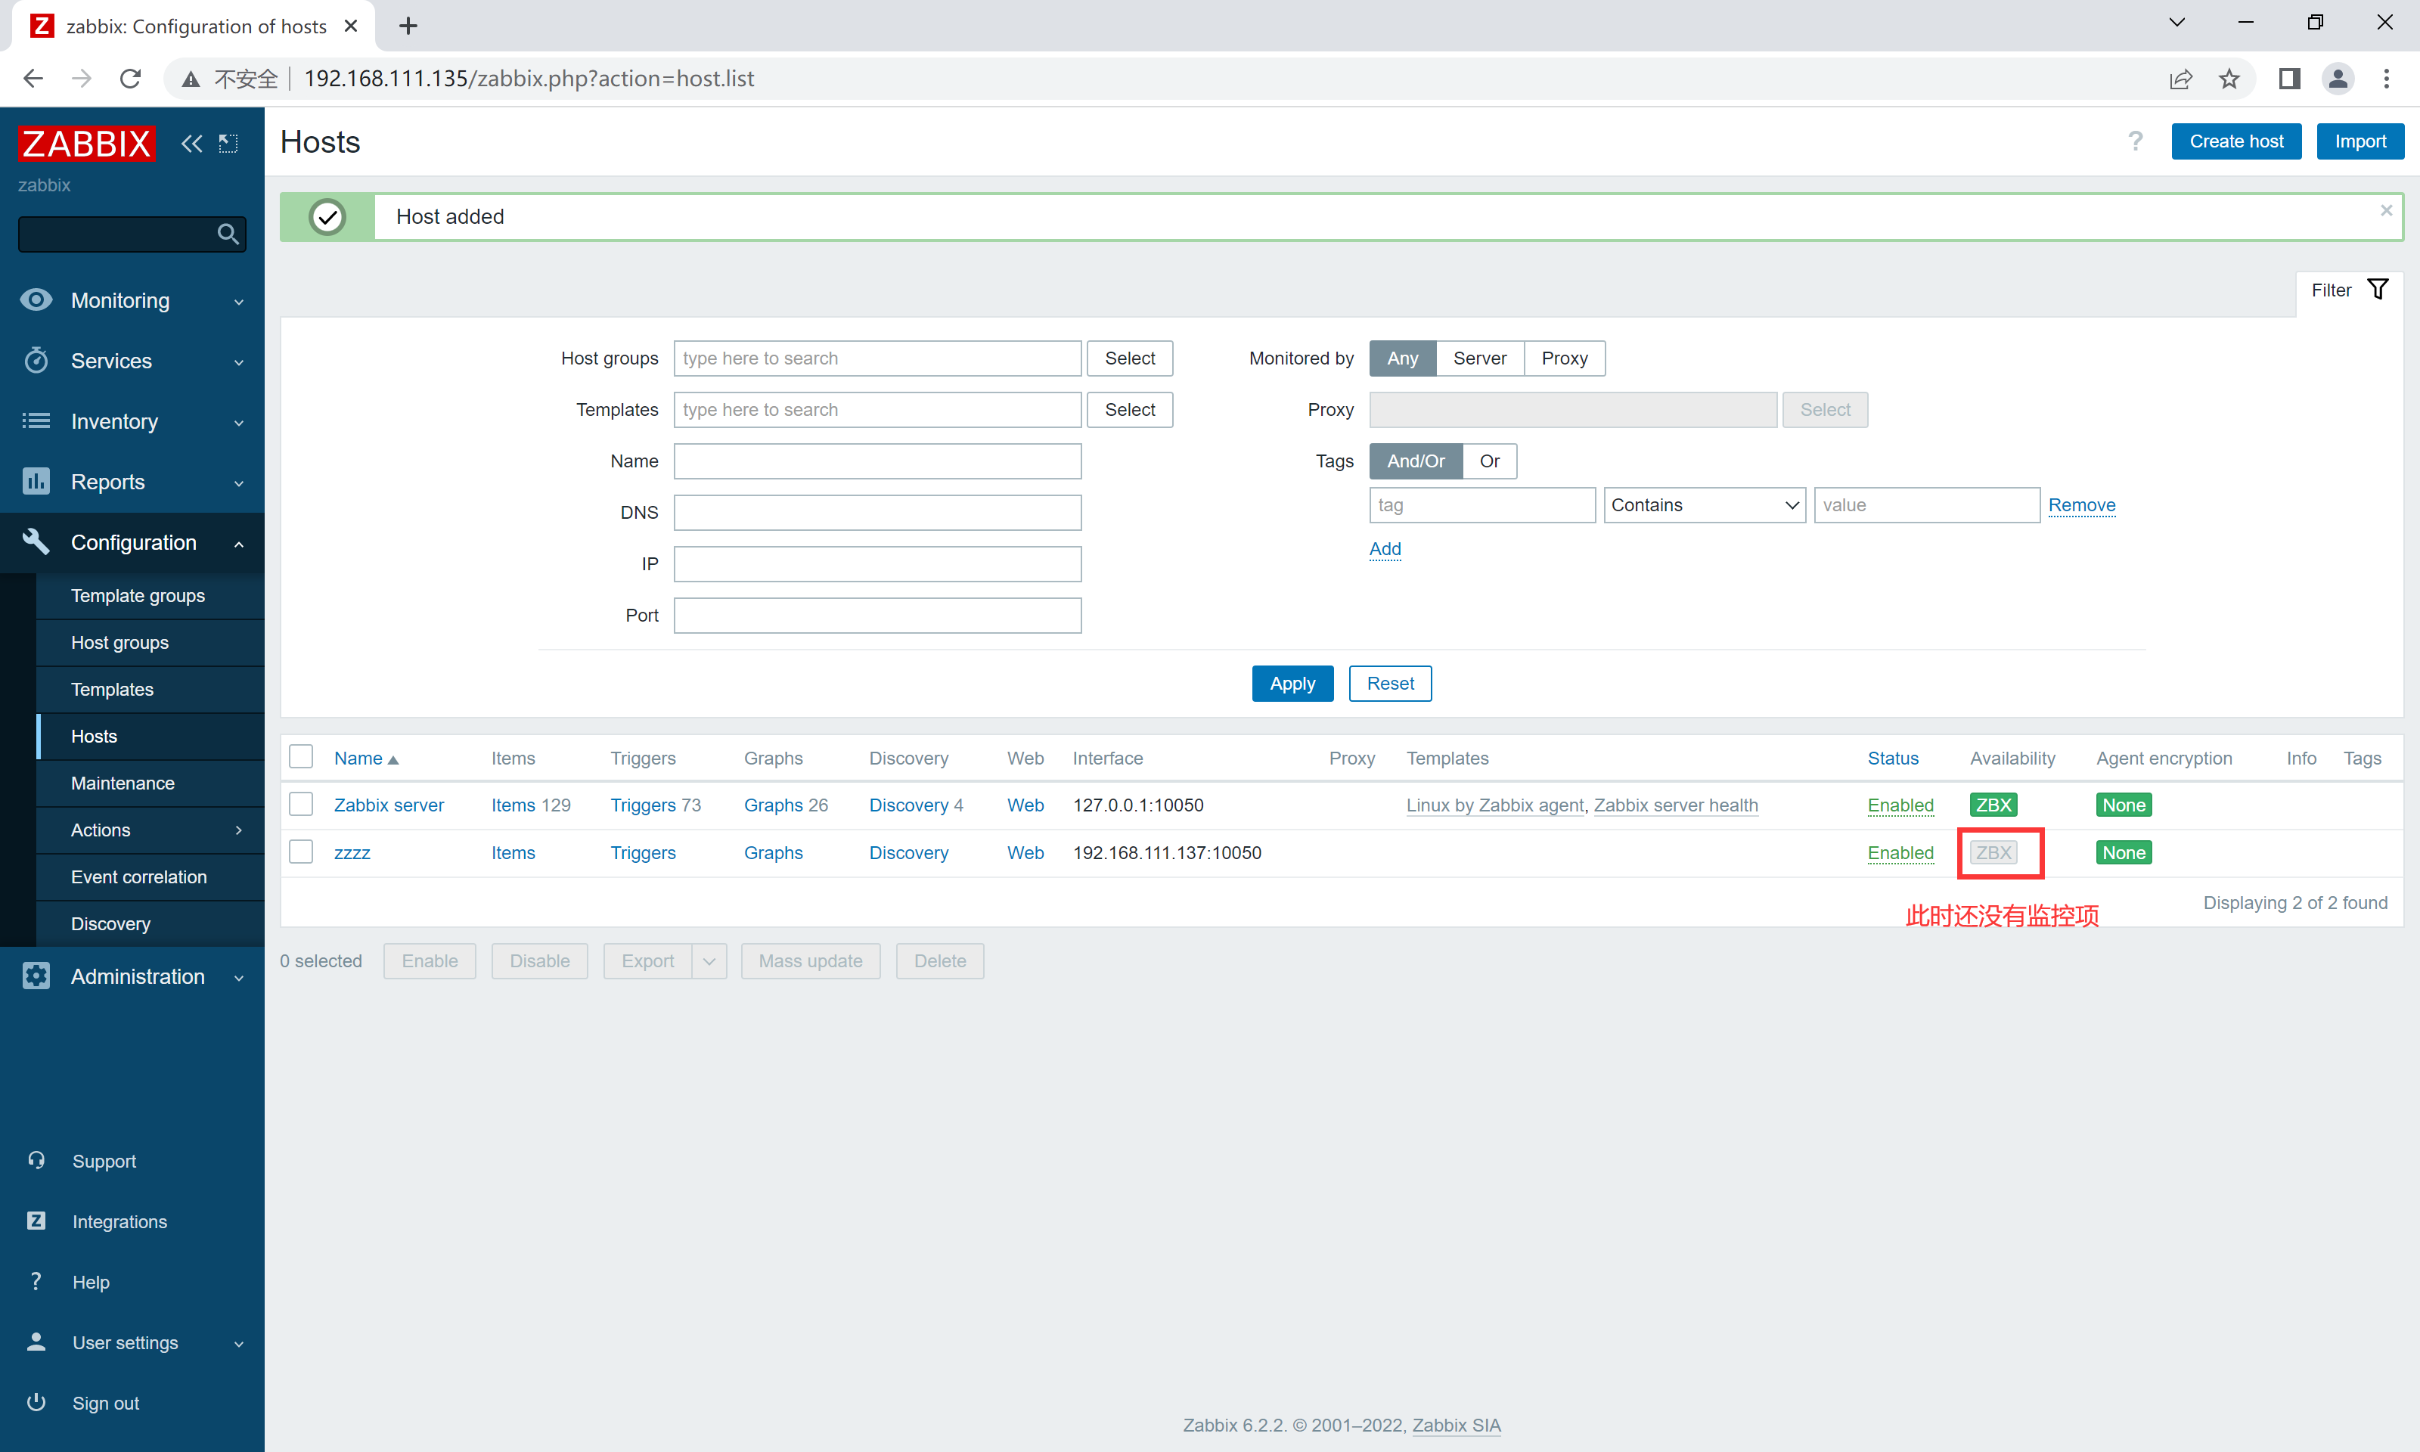Image resolution: width=2420 pixels, height=1452 pixels.
Task: Sort hosts by Name column header
Action: coord(366,759)
